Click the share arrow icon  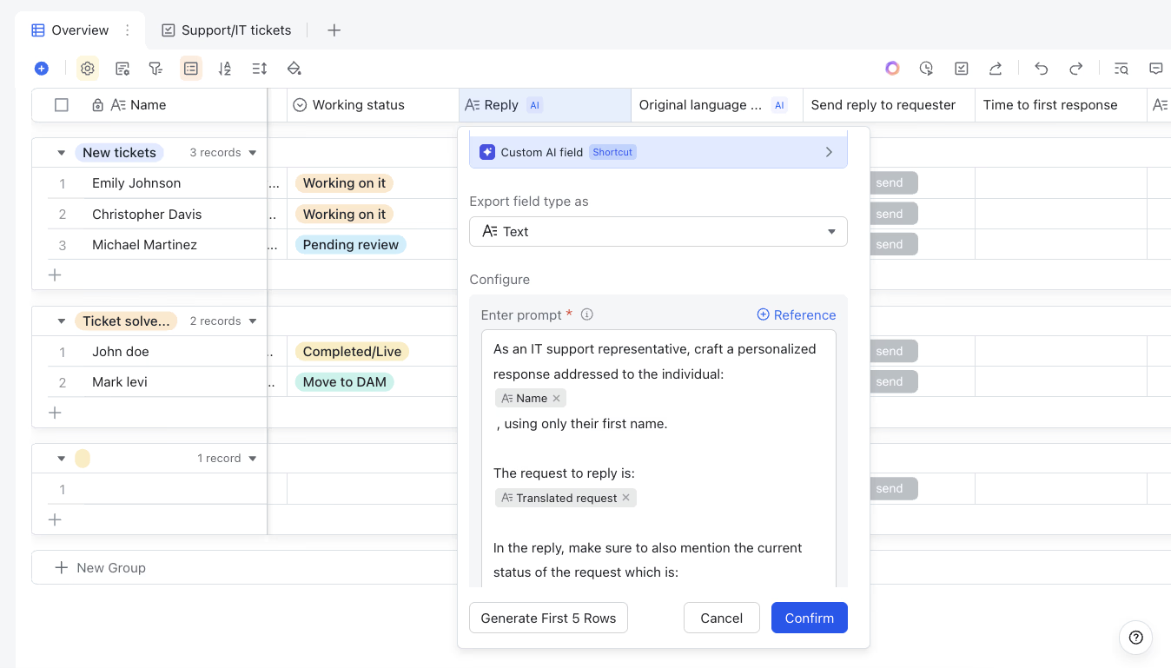(x=996, y=69)
